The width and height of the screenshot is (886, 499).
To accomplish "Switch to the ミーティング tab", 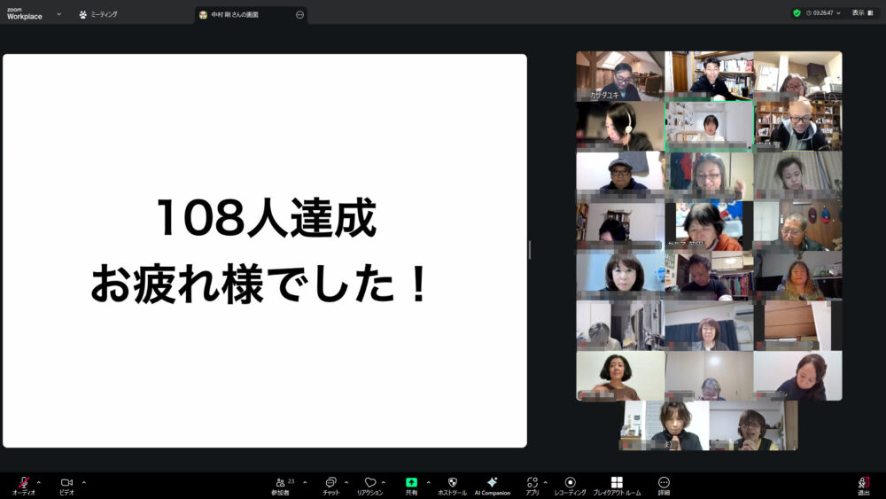I will point(98,14).
